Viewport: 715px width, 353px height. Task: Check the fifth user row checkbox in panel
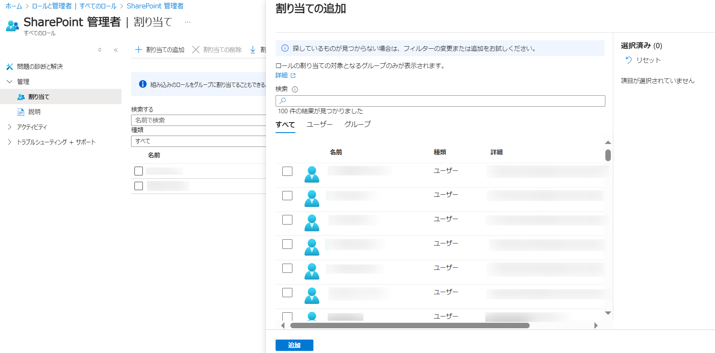(x=287, y=268)
